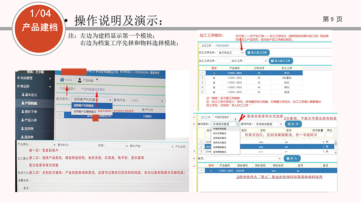Select 加工工序 tab in materials panel

pyautogui.click(x=206, y=117)
